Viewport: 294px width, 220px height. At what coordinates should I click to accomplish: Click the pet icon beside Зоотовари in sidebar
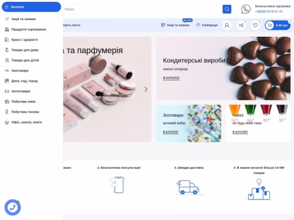click(x=7, y=71)
